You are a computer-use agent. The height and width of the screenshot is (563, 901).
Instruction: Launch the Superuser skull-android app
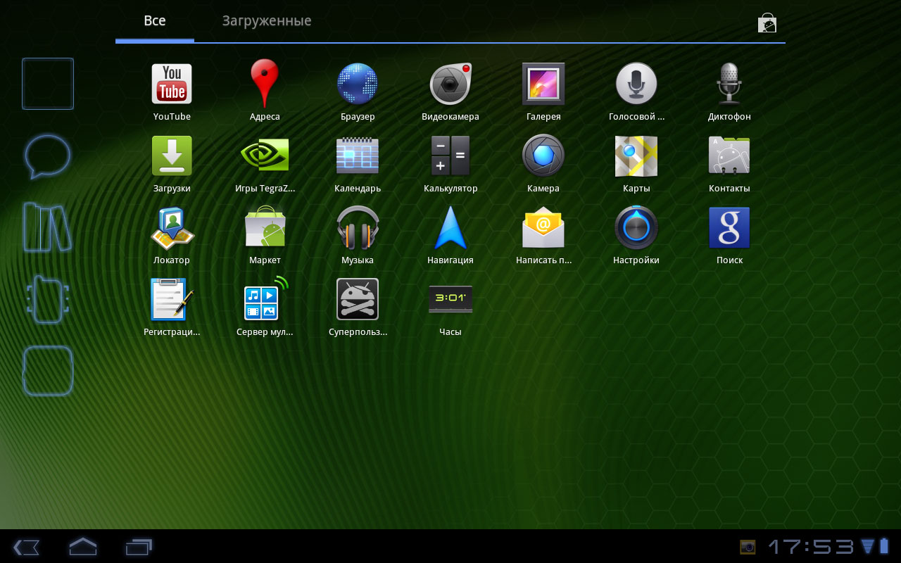pyautogui.click(x=358, y=300)
